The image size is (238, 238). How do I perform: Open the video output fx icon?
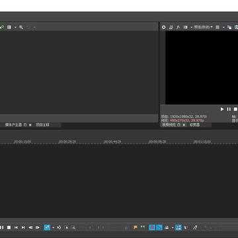point(178,27)
